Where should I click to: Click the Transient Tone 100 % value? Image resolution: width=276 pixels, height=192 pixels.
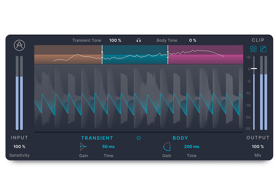pos(115,40)
